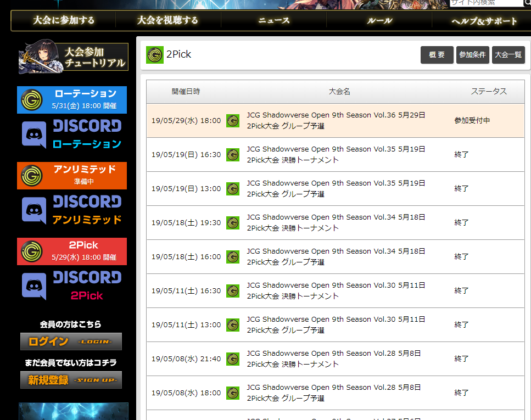Click the 新規登録 sign up button

[71, 380]
